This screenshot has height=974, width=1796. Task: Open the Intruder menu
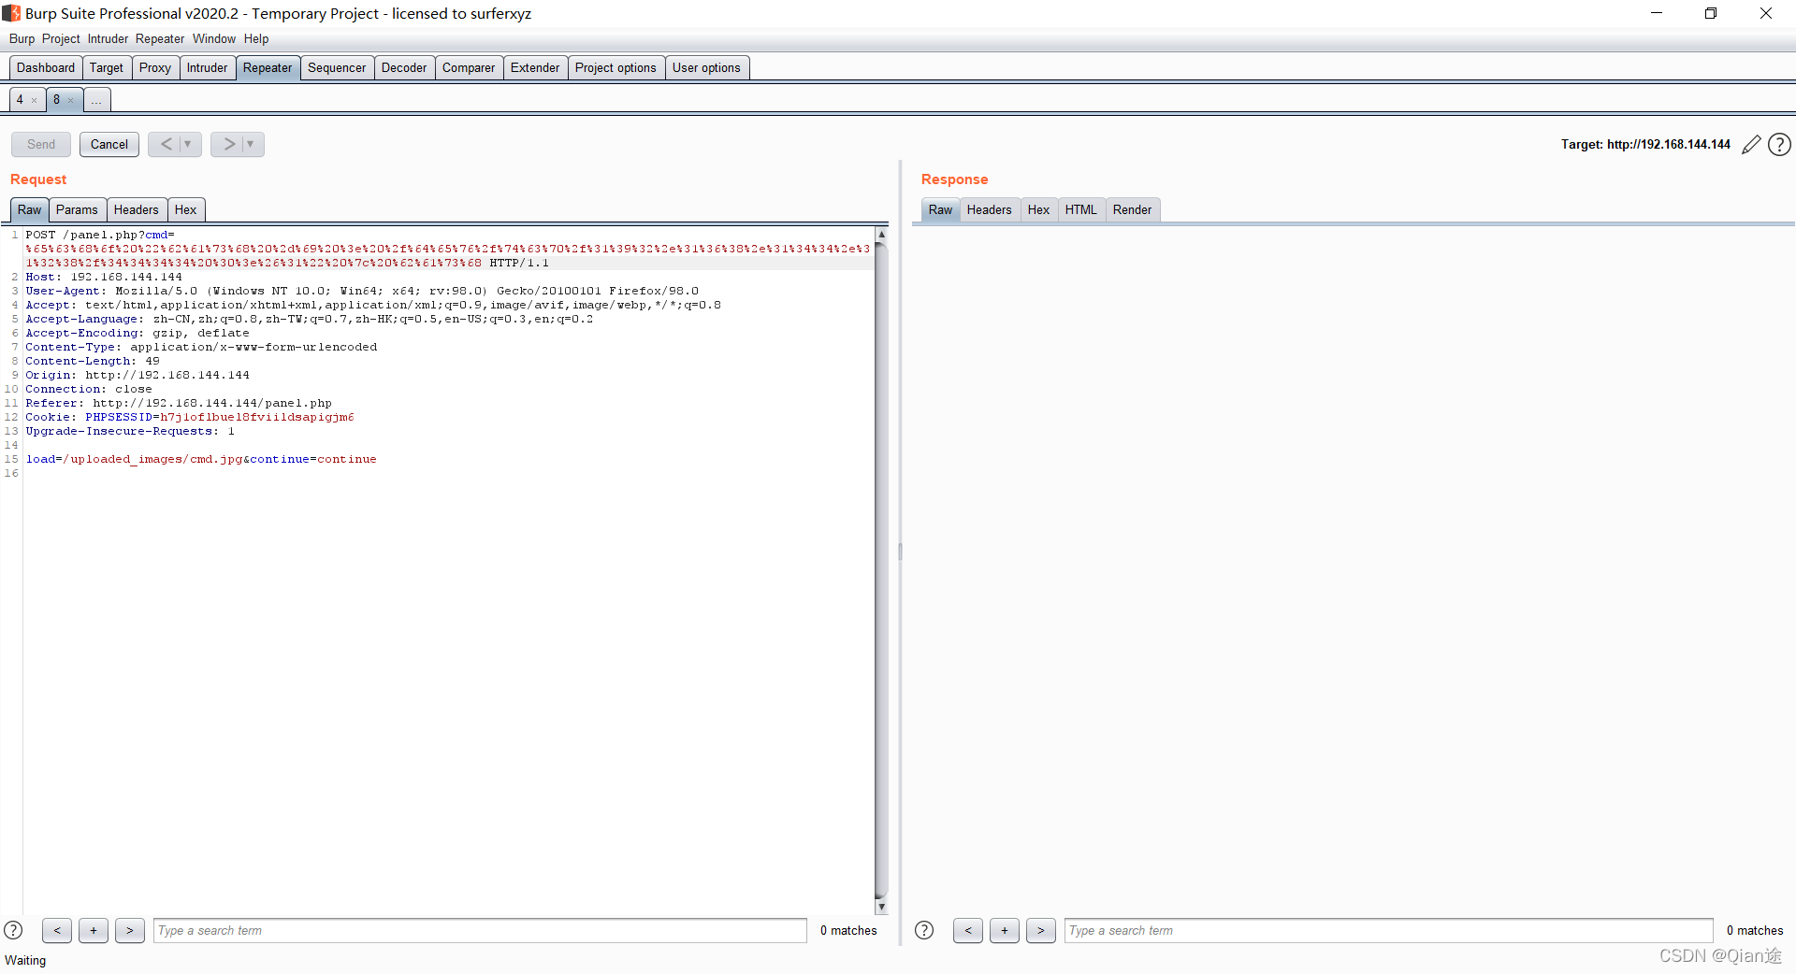tap(108, 38)
